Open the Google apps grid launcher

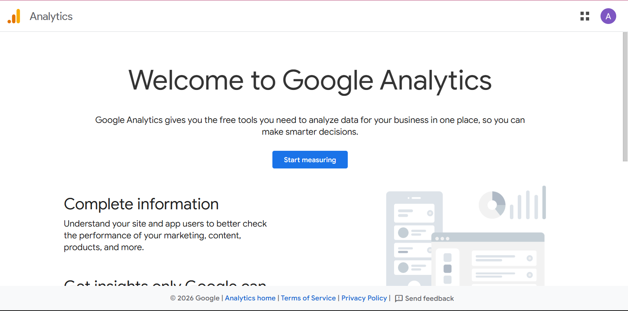click(585, 16)
